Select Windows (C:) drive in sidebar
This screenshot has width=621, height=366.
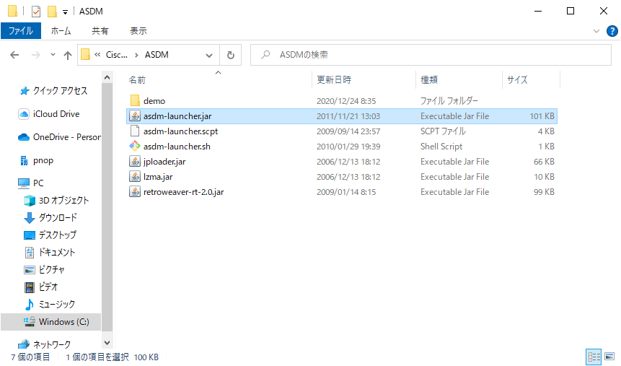pos(50,321)
